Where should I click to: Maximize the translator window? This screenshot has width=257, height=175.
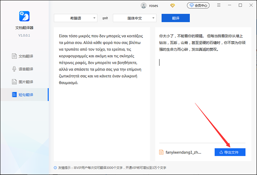(x=240, y=5)
